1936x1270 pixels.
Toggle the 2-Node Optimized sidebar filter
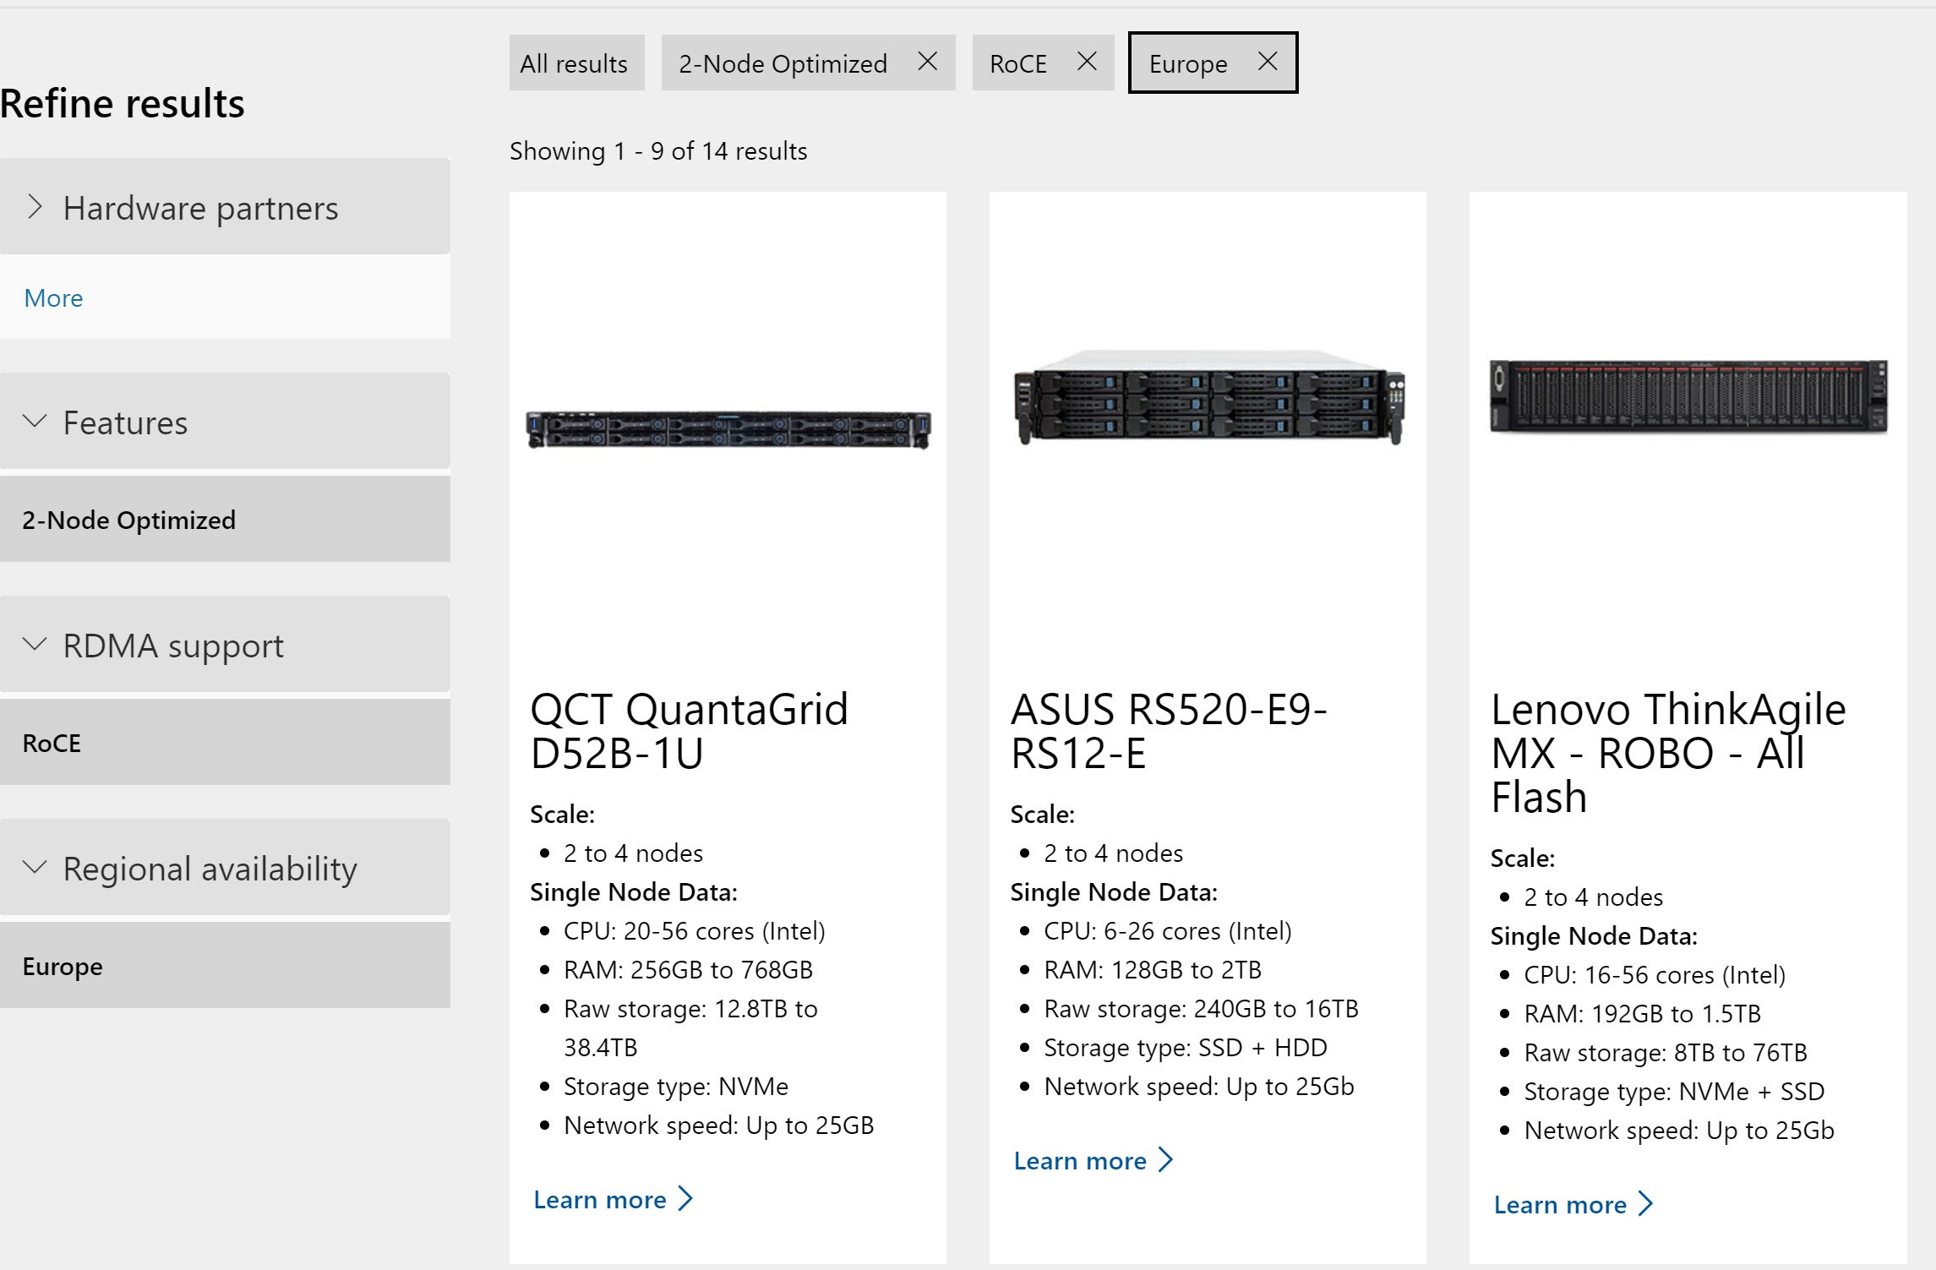coord(225,520)
